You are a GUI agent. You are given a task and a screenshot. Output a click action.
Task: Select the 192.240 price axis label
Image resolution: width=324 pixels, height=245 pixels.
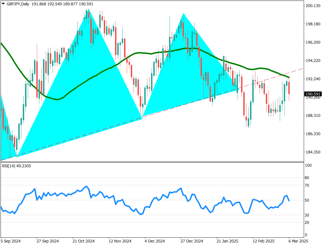click(x=313, y=79)
